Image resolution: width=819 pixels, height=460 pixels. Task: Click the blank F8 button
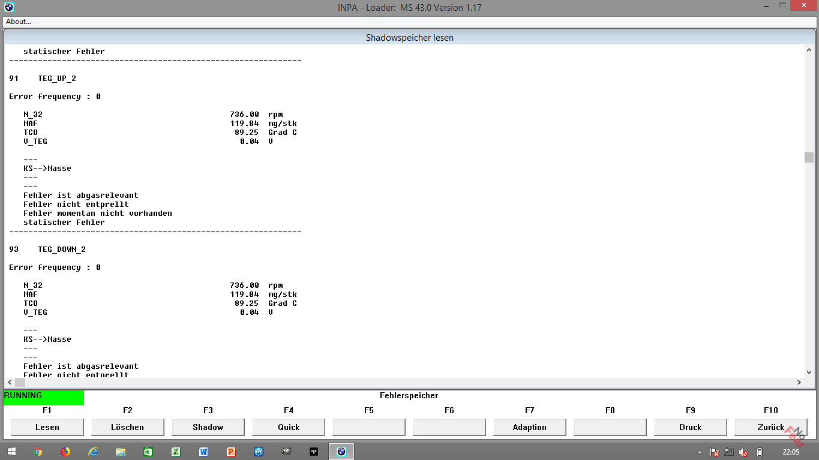(610, 427)
